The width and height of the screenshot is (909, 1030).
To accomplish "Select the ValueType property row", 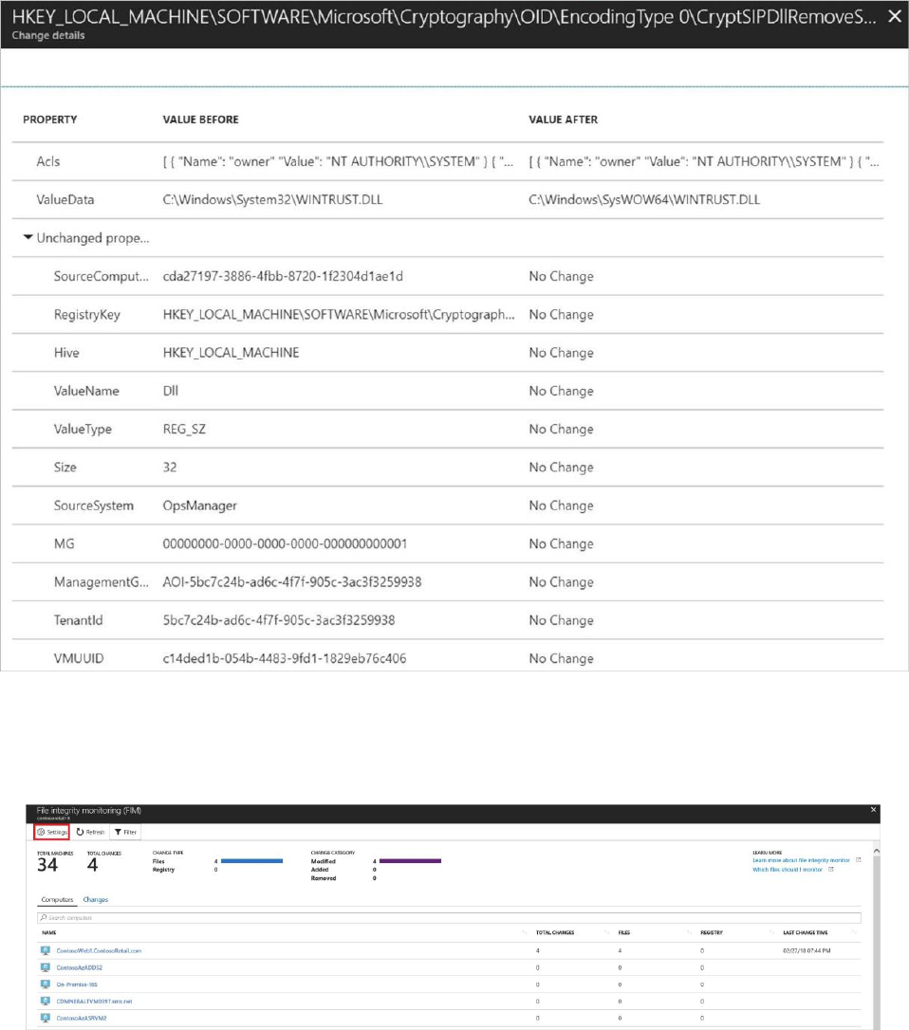I will point(448,429).
